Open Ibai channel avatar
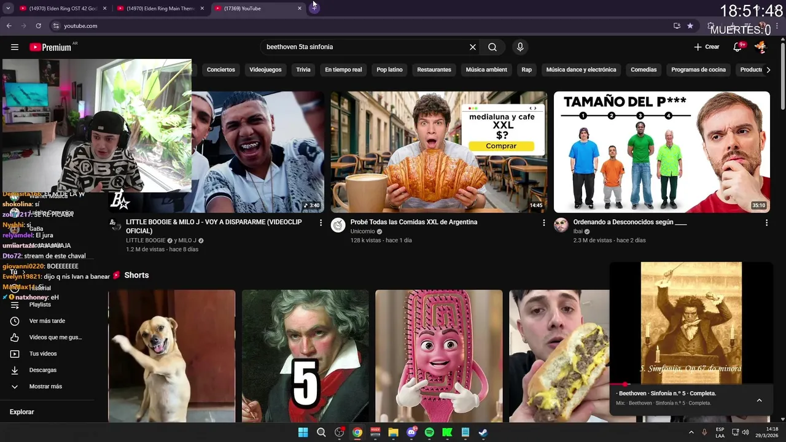Screen dimensions: 786x442 pyautogui.click(x=561, y=225)
